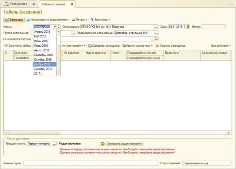Select Декабрь 2016 from month list
The image size is (236, 169).
43,69
